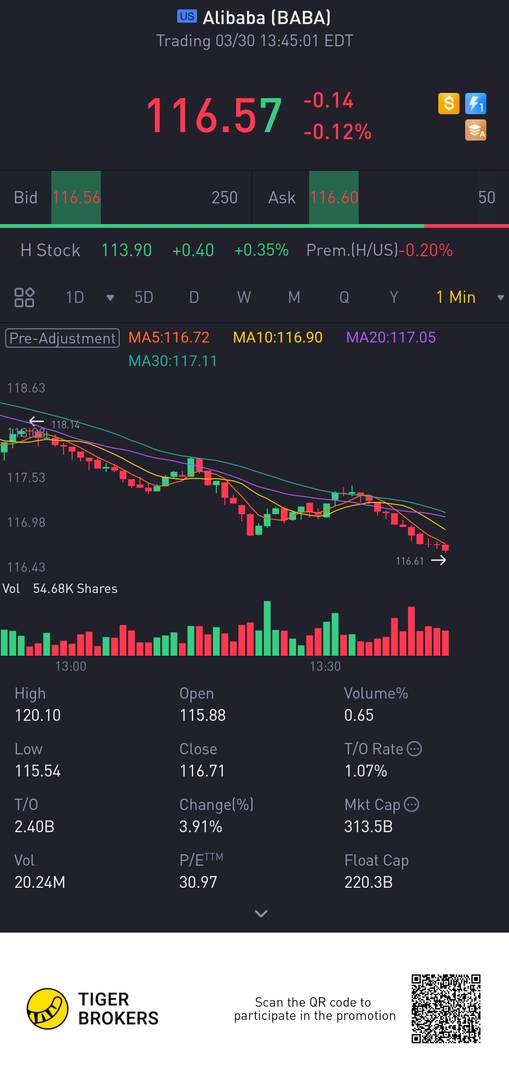Tap the MA5:116.72 indicator label
The width and height of the screenshot is (509, 1085).
[x=169, y=337]
